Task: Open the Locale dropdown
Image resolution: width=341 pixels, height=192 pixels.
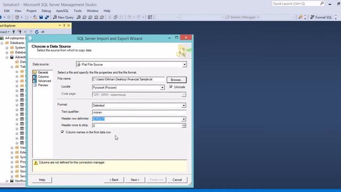Action: tap(162, 87)
